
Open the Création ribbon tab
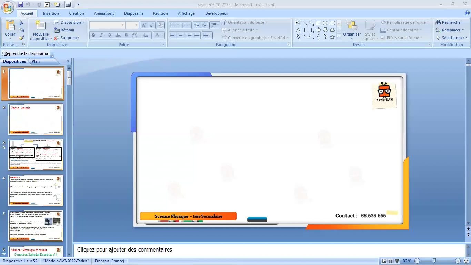(x=77, y=13)
